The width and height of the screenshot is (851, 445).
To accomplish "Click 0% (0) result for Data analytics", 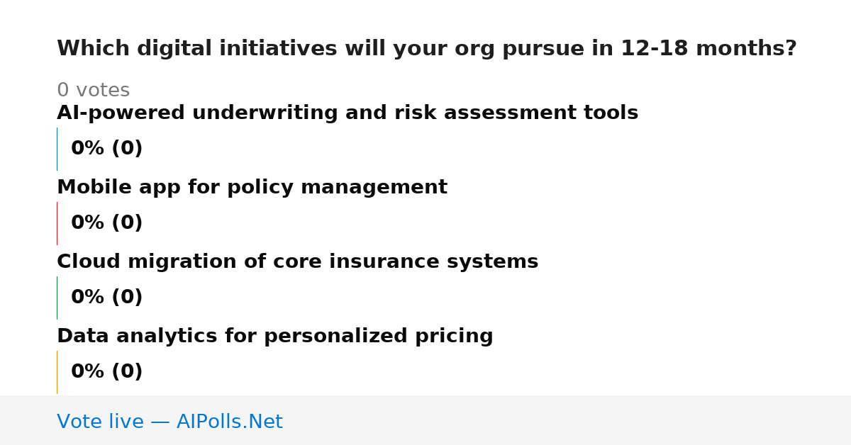I will (106, 372).
